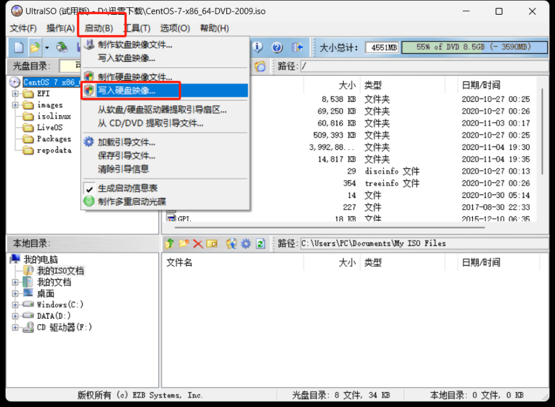Select 写入硬盘映像... menu entry

[165, 91]
